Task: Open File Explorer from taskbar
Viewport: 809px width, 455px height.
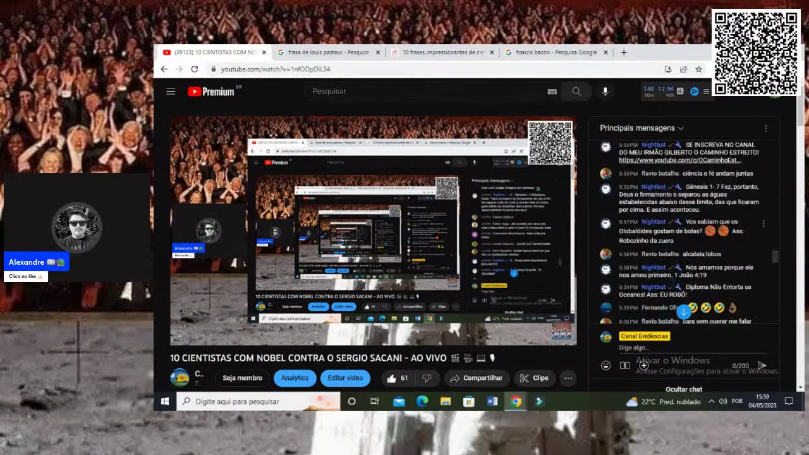Action: (446, 401)
